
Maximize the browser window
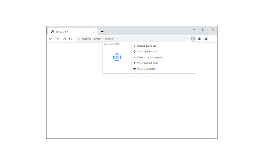coord(203,29)
